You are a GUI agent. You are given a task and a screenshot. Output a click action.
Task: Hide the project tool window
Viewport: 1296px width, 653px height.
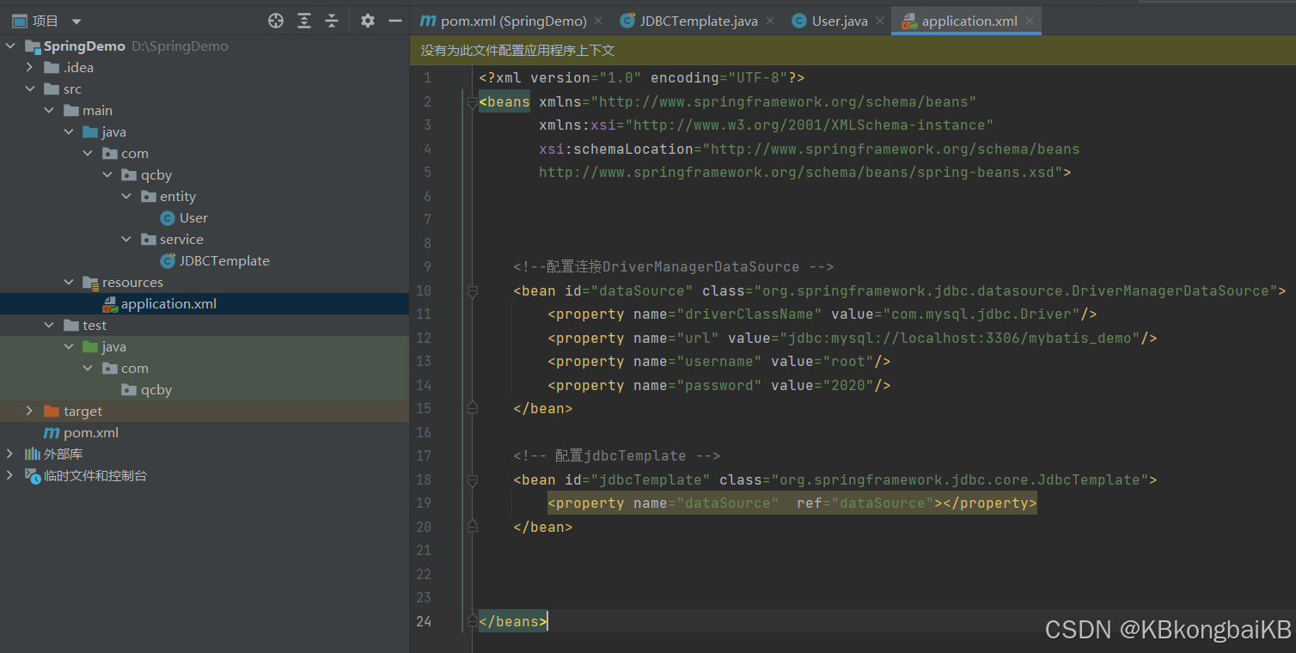pyautogui.click(x=395, y=21)
